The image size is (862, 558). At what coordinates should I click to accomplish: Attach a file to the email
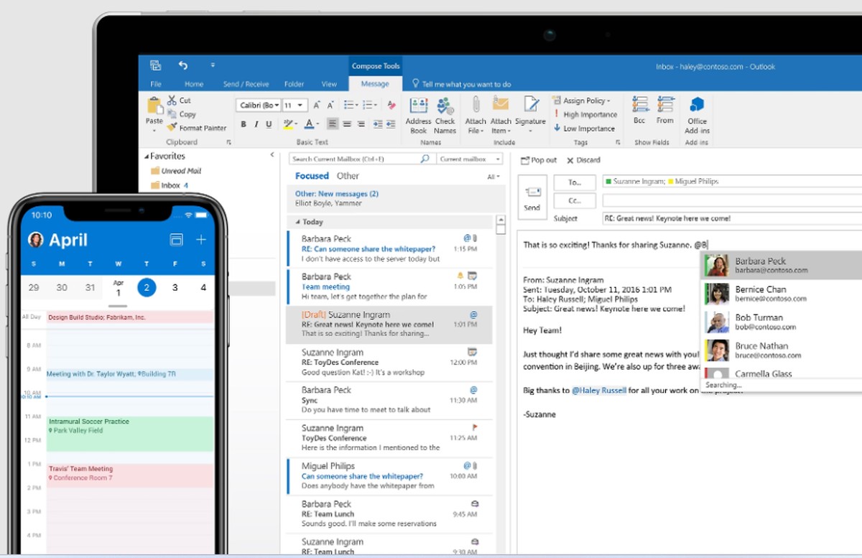click(x=475, y=115)
